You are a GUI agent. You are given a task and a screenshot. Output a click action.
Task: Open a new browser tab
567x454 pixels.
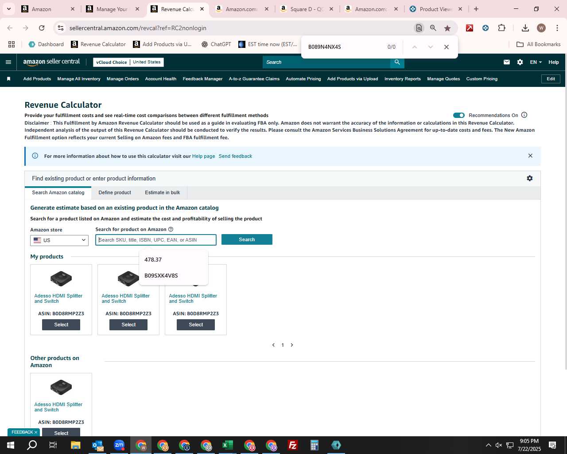476,9
